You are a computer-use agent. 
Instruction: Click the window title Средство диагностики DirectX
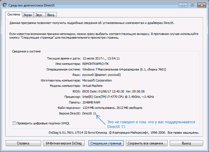pos(32,5)
